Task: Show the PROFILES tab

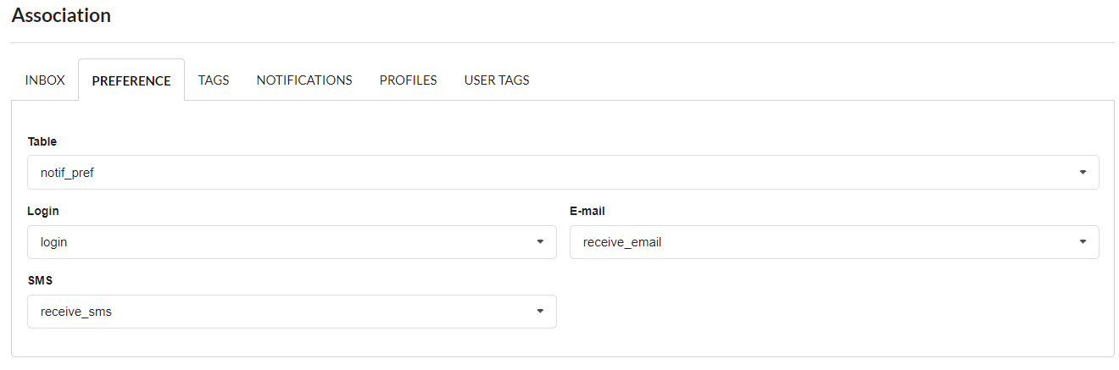Action: tap(408, 80)
